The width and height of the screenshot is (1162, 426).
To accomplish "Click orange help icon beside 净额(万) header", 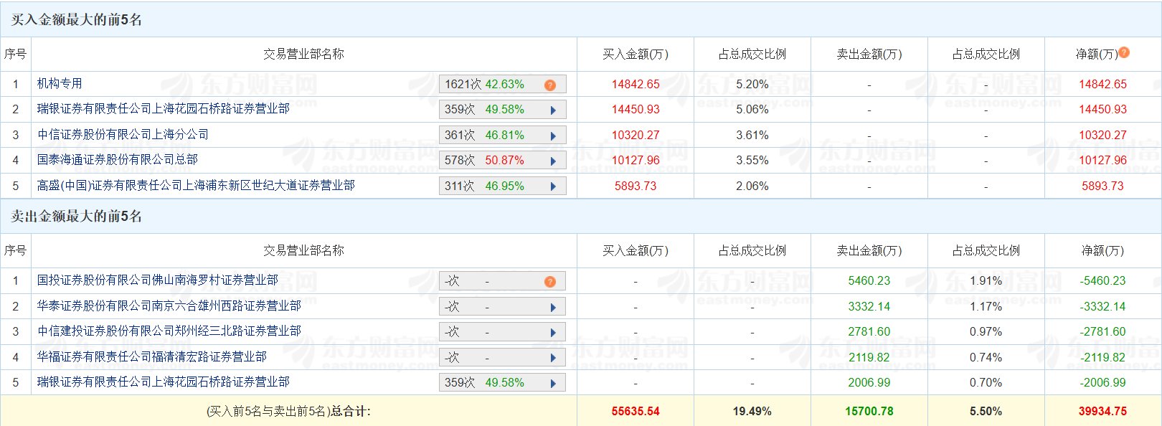I will click(1124, 52).
